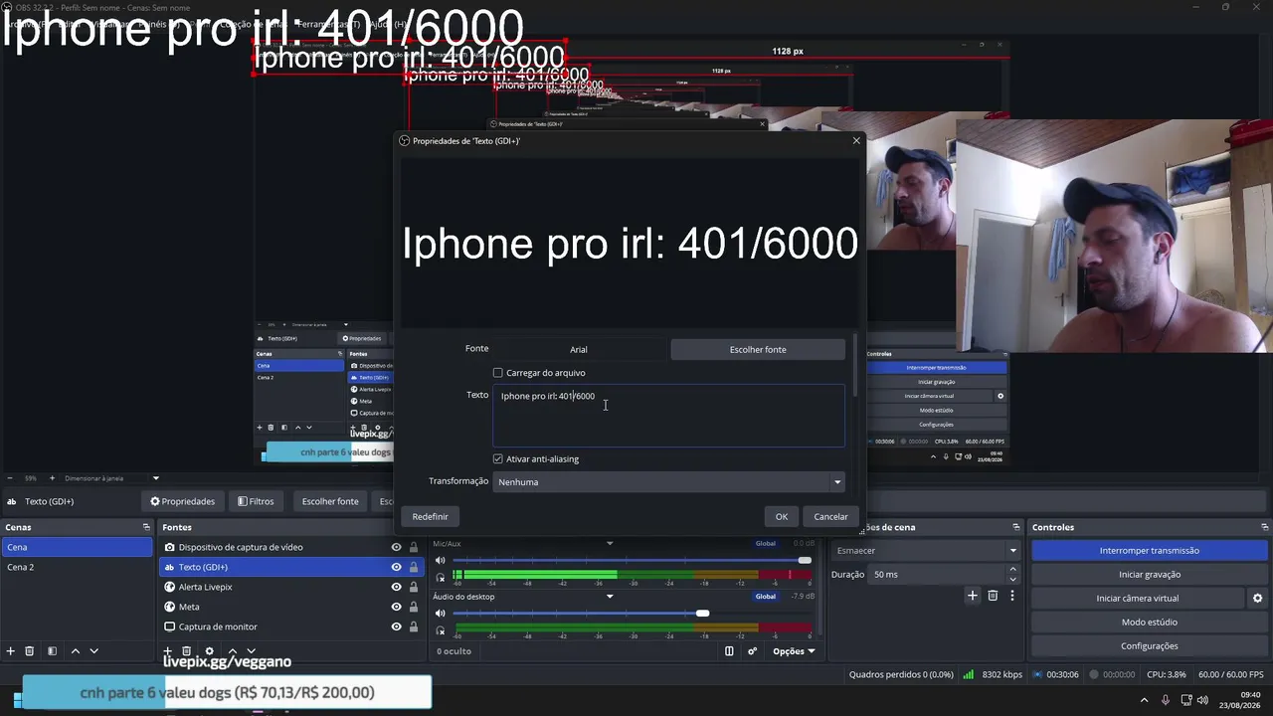The height and width of the screenshot is (716, 1273).
Task: Disable the Ativar anti-aliasing checkbox
Action: (x=498, y=459)
